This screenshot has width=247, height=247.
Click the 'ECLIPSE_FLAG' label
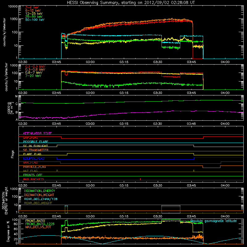point(34,158)
